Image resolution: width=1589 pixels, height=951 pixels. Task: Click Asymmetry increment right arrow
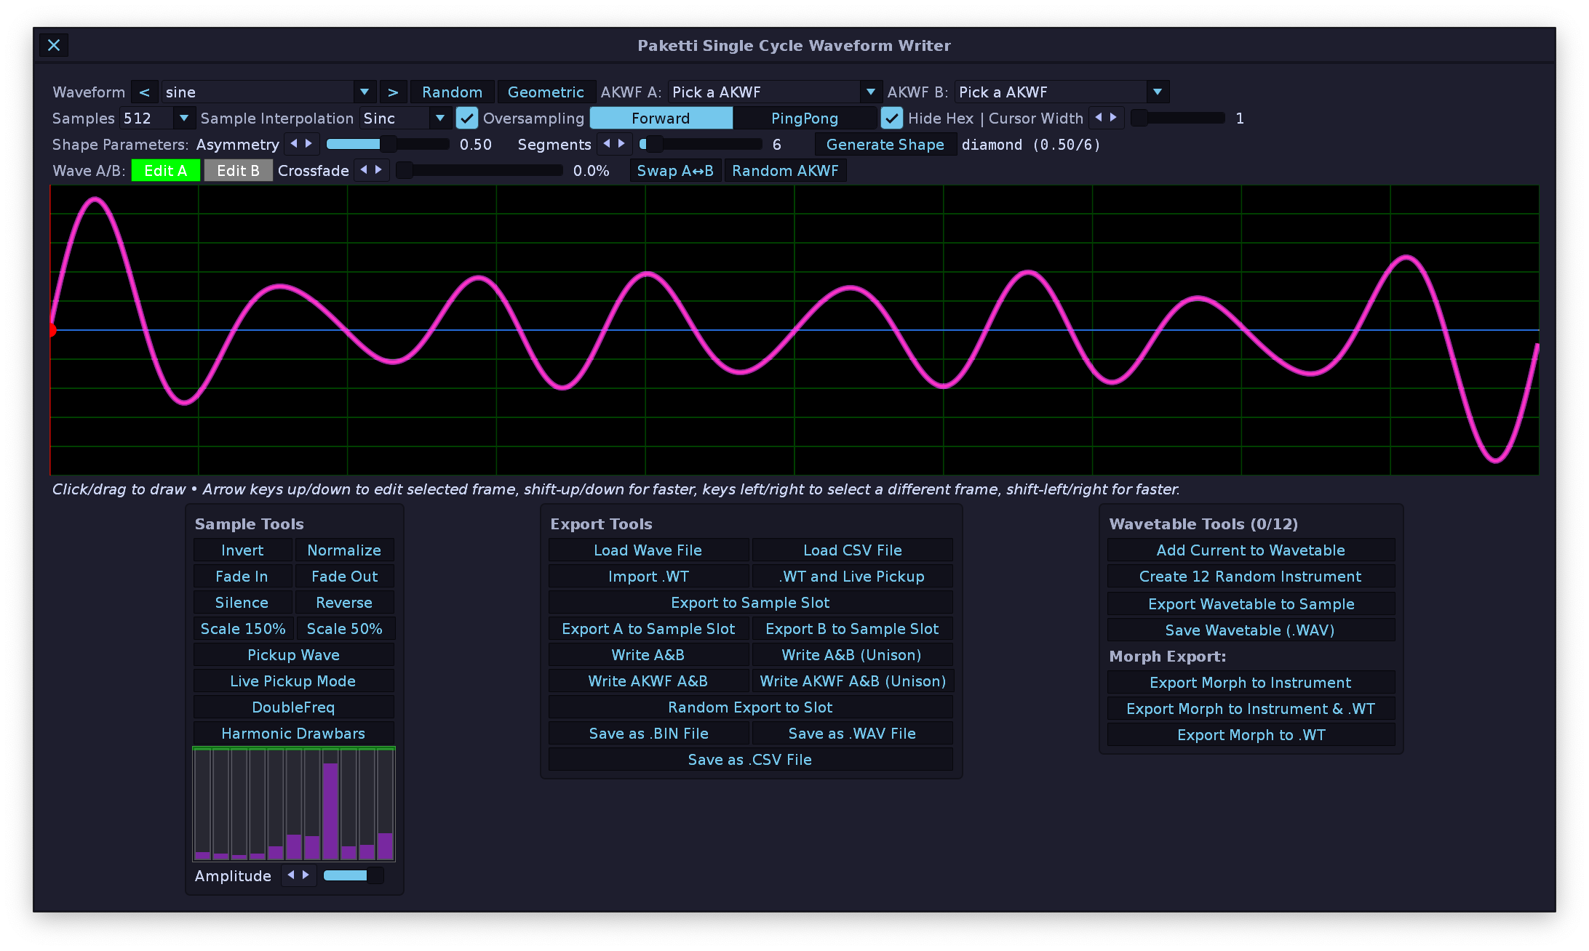(309, 144)
